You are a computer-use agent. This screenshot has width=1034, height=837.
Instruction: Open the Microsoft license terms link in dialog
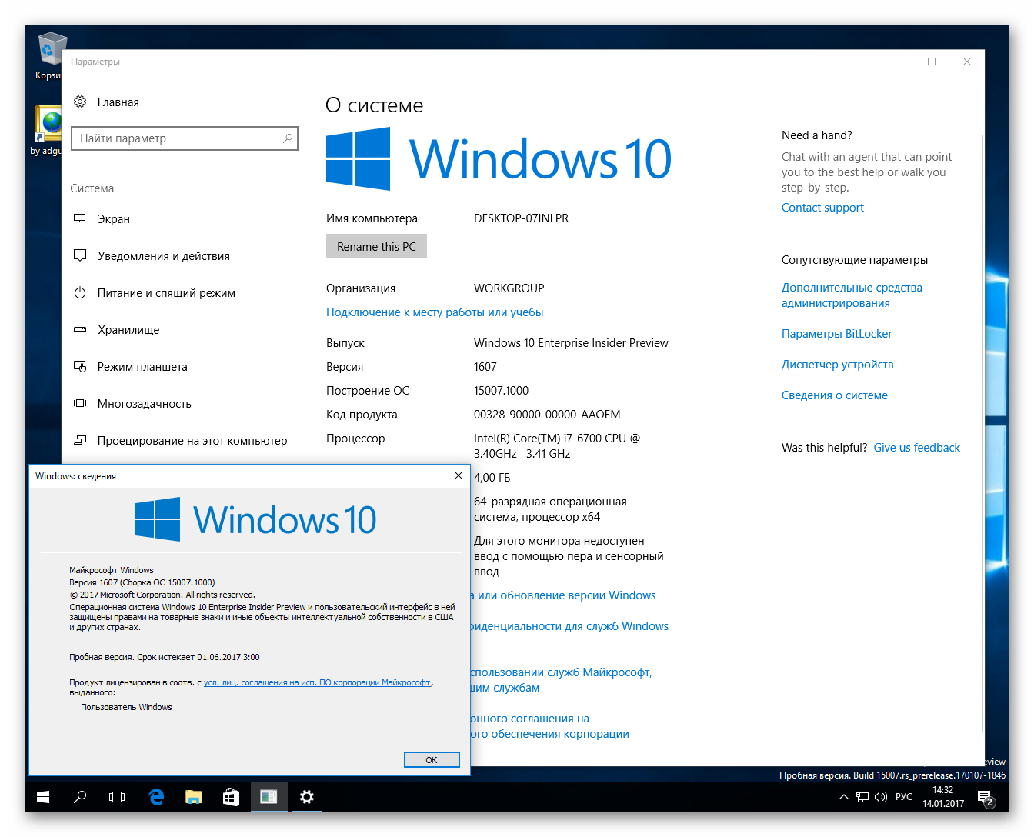[x=317, y=682]
